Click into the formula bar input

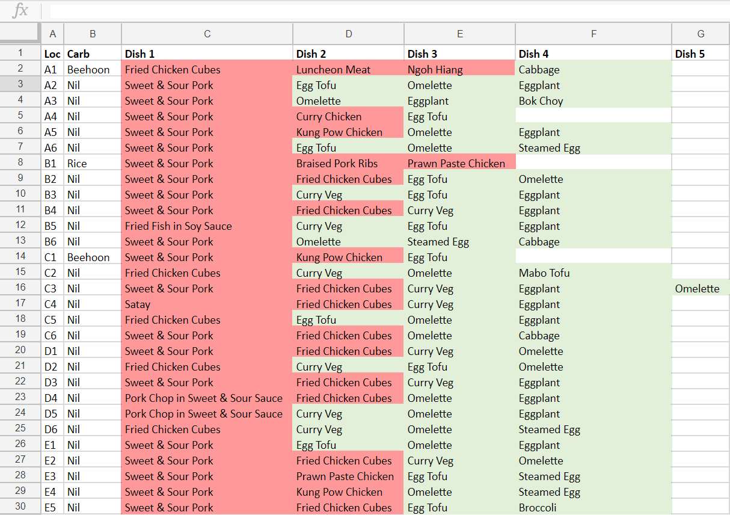[x=385, y=10]
